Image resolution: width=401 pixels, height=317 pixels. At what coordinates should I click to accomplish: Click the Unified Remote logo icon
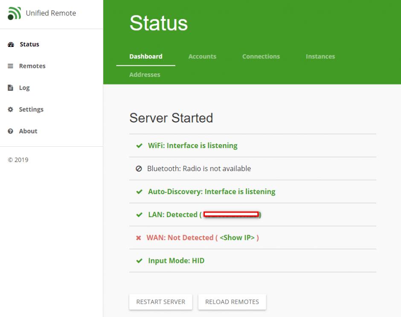pyautogui.click(x=15, y=13)
